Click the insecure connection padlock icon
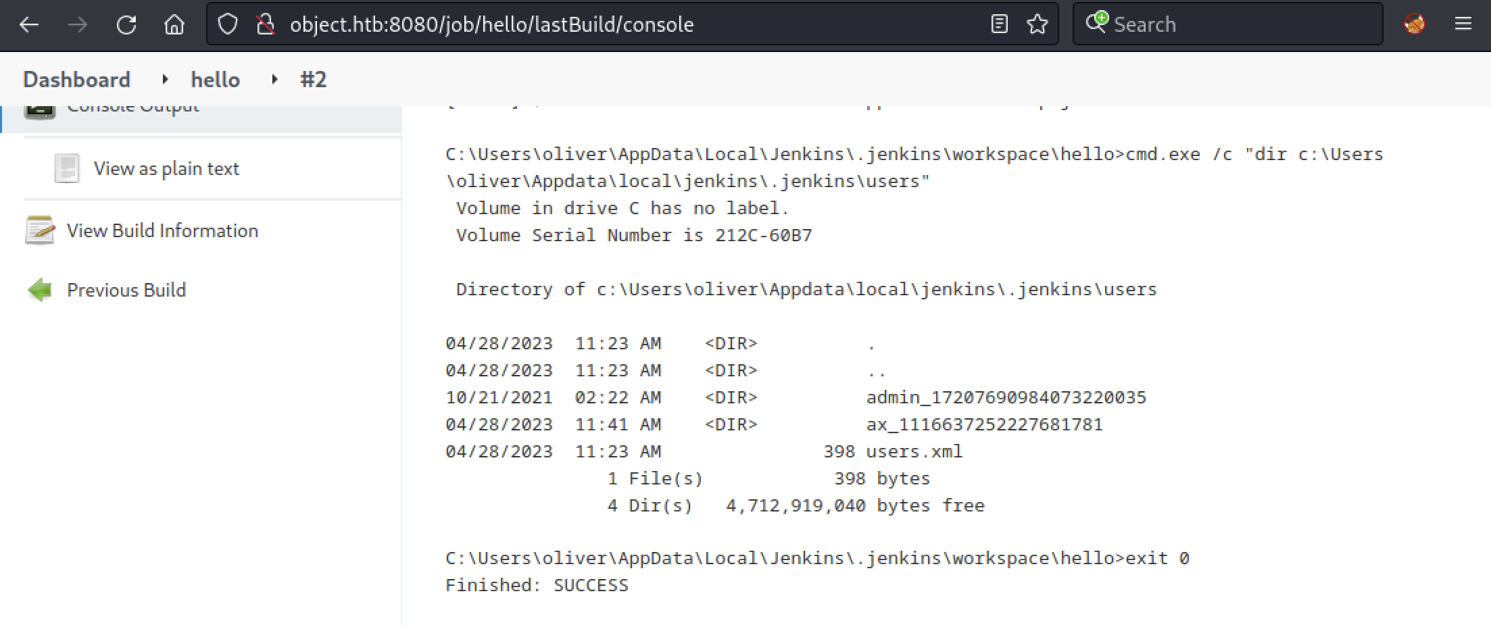The height and width of the screenshot is (625, 1491). click(x=266, y=25)
